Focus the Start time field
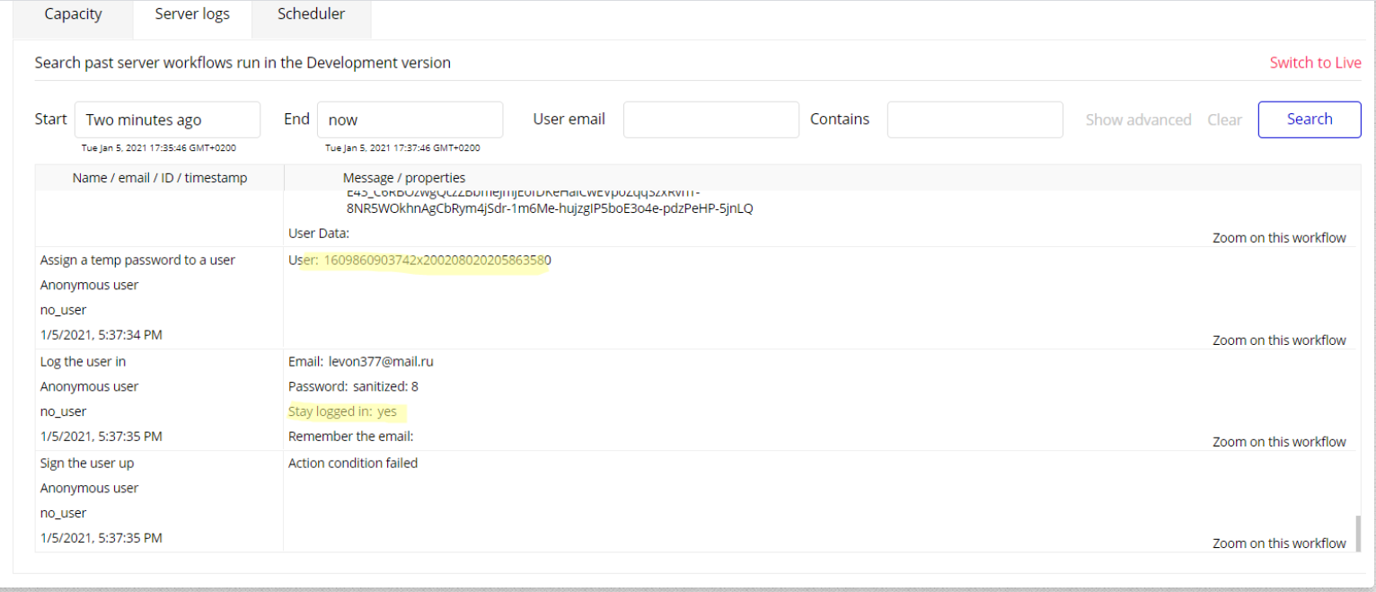Viewport: 1376px width, 592px height. pos(167,119)
